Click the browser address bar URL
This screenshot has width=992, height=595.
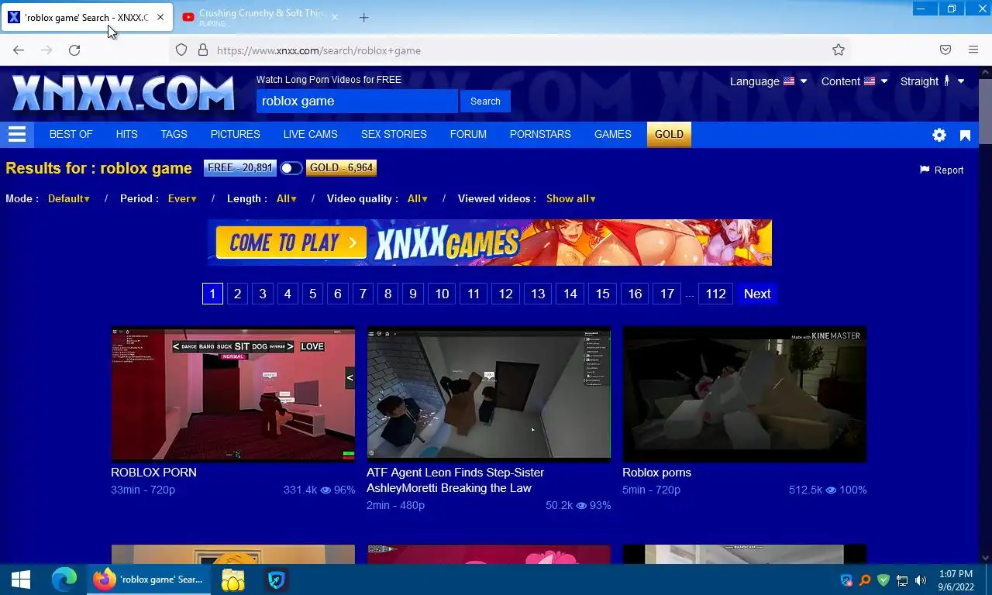319,50
